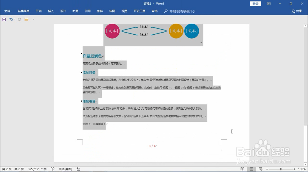
Task: Click the line 完成了。非常出色！
Action: [94, 124]
